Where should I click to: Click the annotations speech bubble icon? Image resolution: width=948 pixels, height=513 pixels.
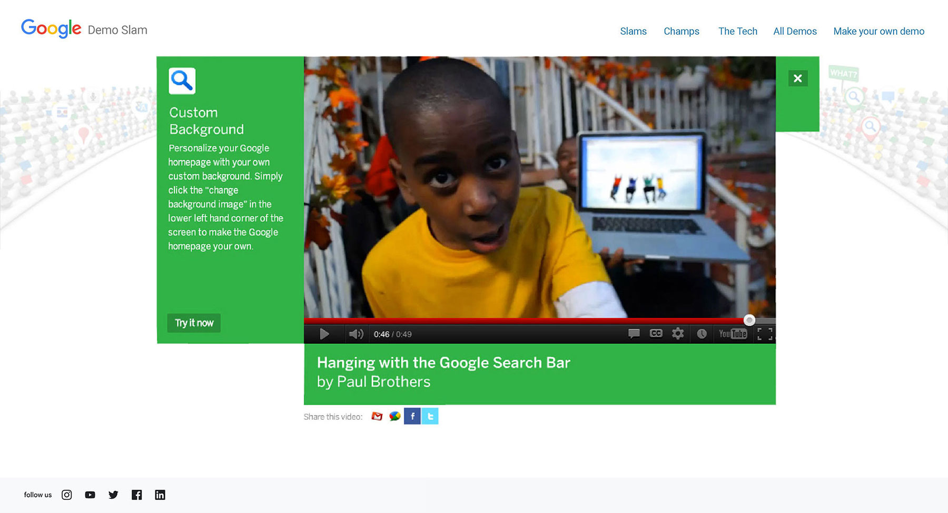[634, 334]
